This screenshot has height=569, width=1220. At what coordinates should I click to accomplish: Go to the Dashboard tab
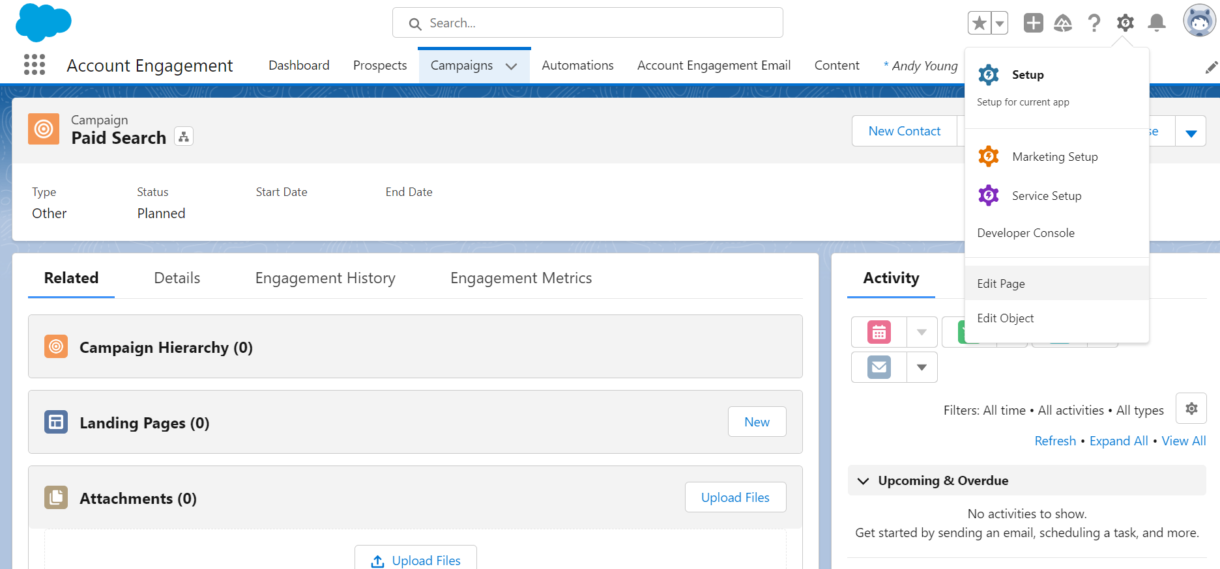pyautogui.click(x=299, y=65)
